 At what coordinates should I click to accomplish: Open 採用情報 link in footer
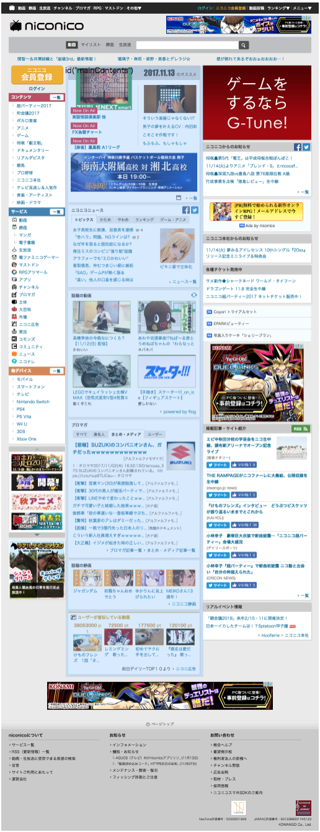[221, 785]
